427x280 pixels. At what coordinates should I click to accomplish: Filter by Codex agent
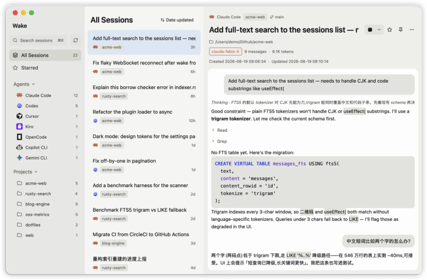(45, 106)
